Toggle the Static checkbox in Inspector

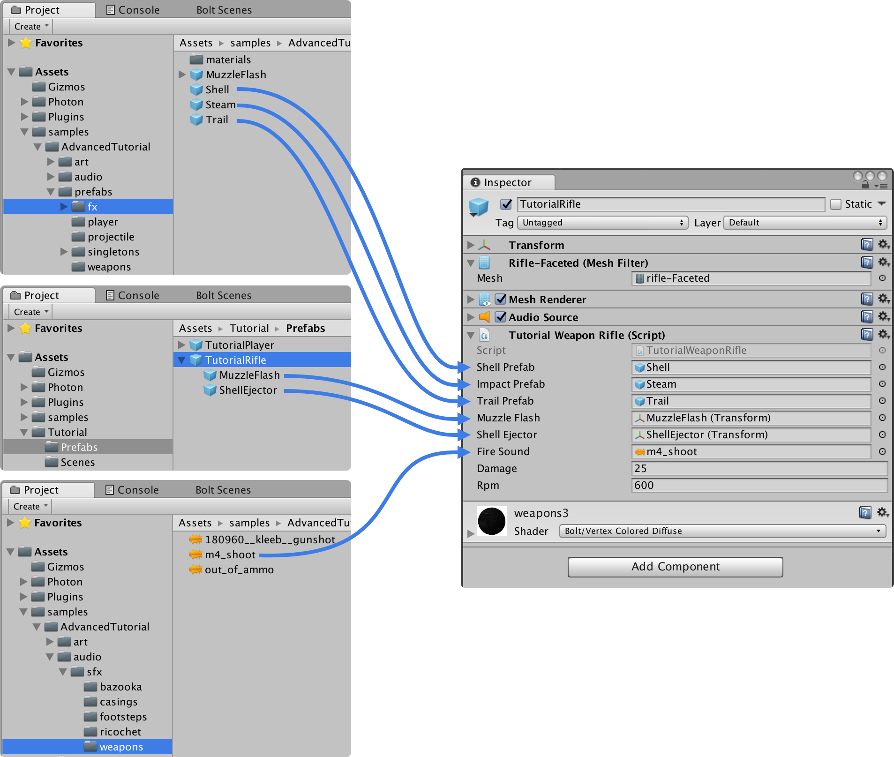click(x=835, y=204)
